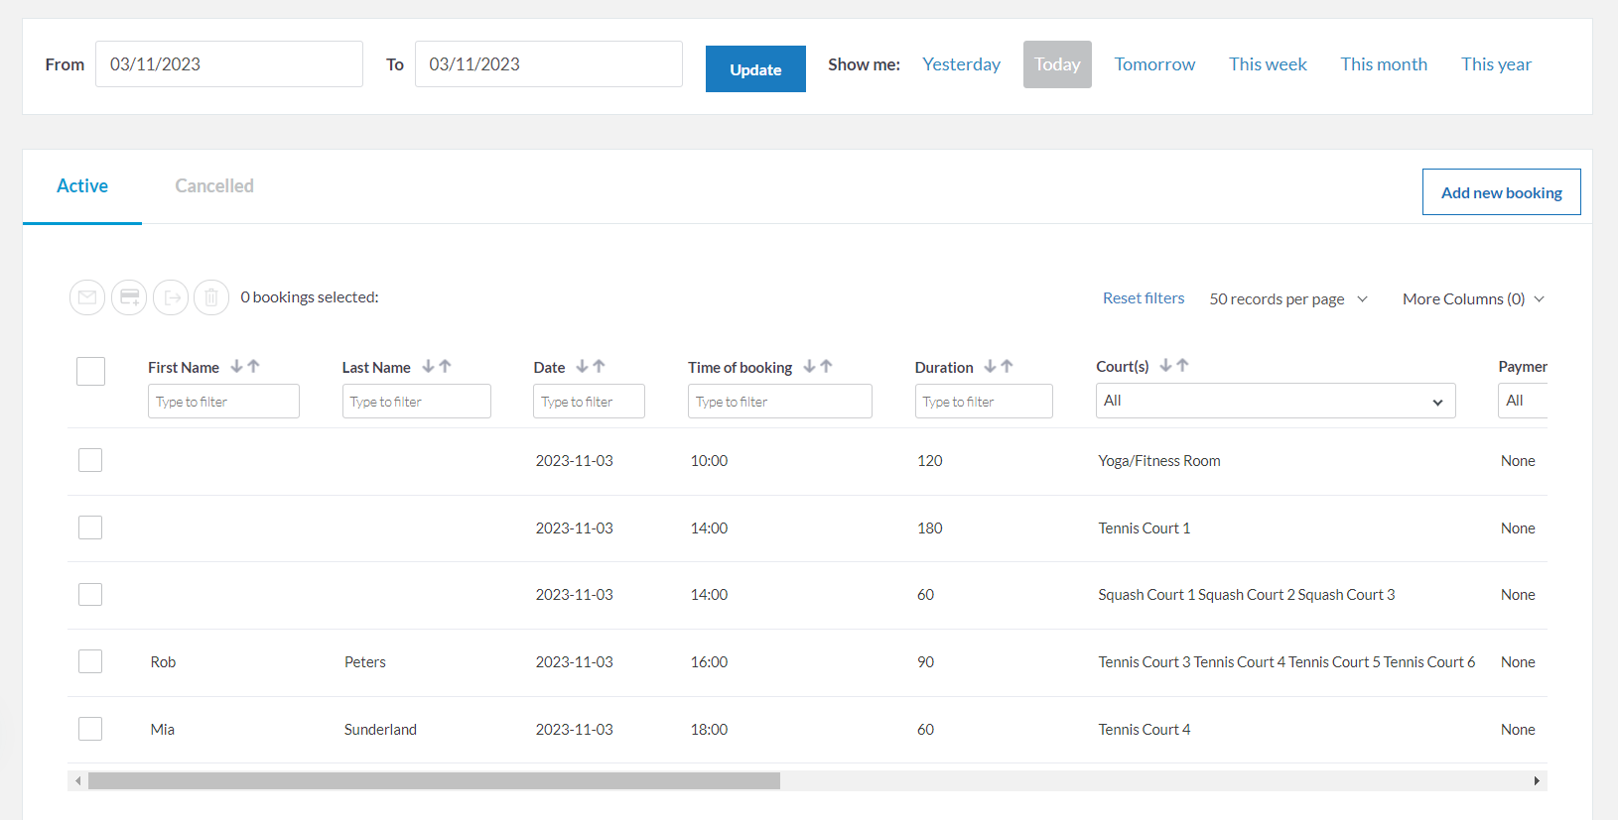Sort Time of booking descending
Screen dimensions: 1618x820
(809, 367)
